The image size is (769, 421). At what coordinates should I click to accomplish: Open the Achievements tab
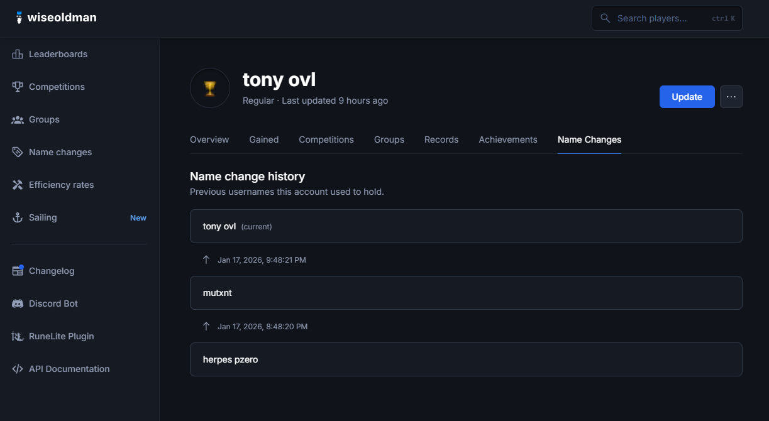coord(507,139)
